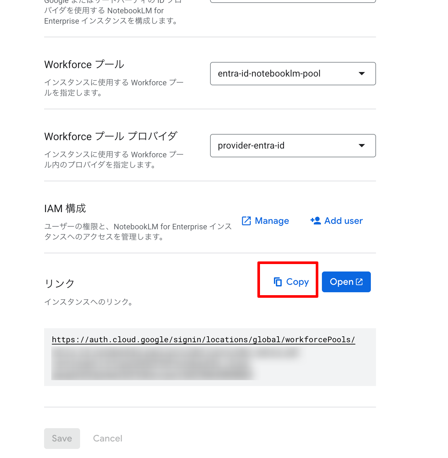Open the Workforce プール dropdown
Image resolution: width=448 pixels, height=458 pixels.
tap(293, 74)
